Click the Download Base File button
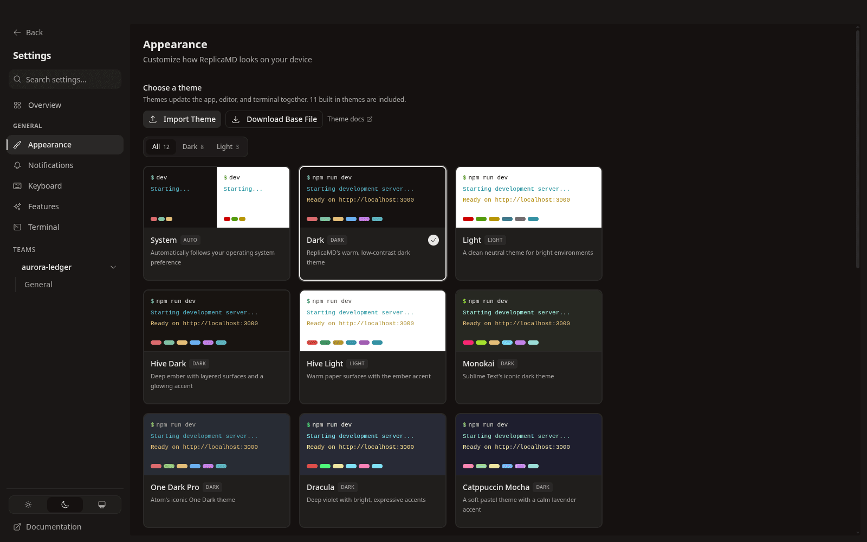This screenshot has height=542, width=867. [x=274, y=119]
